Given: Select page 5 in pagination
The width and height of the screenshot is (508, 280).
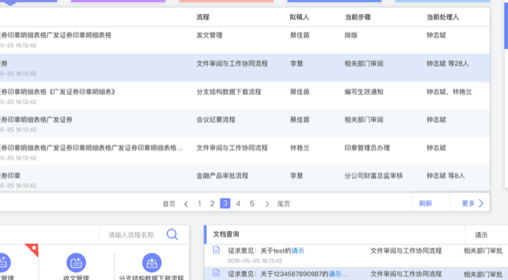Looking at the screenshot, I should tap(252, 203).
